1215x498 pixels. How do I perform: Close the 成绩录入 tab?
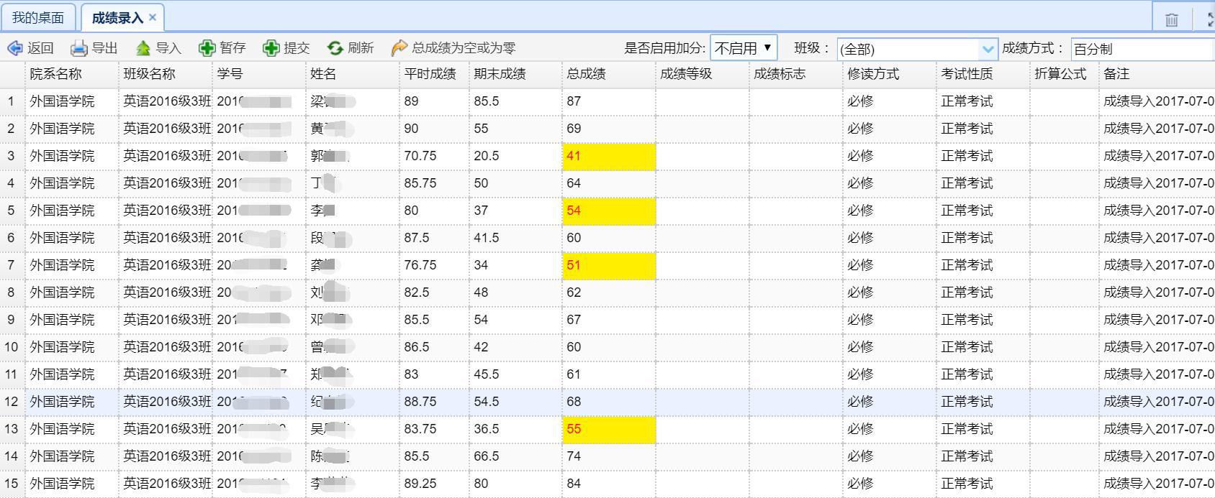point(153,17)
